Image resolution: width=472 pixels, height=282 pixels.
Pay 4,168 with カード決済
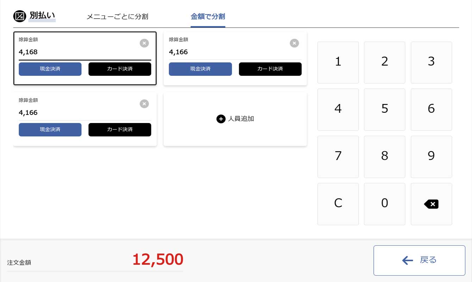point(120,69)
